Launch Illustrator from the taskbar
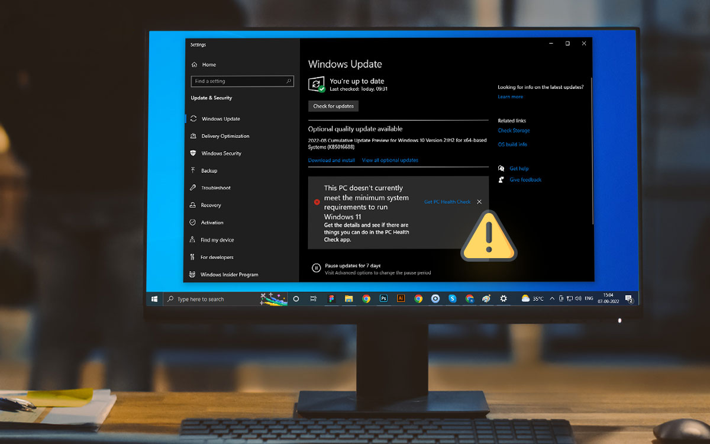 401,299
